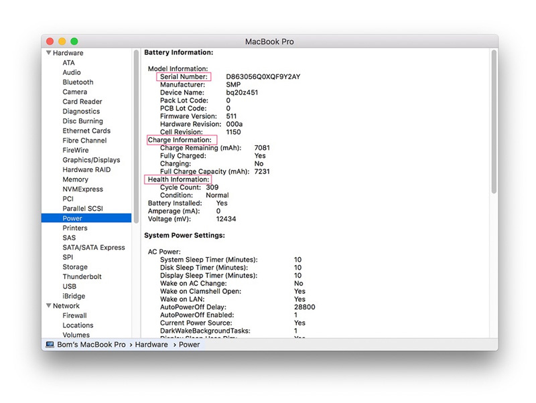The image size is (536, 403).
Task: Click the sidebar scrollbar thumb
Action: (x=136, y=137)
